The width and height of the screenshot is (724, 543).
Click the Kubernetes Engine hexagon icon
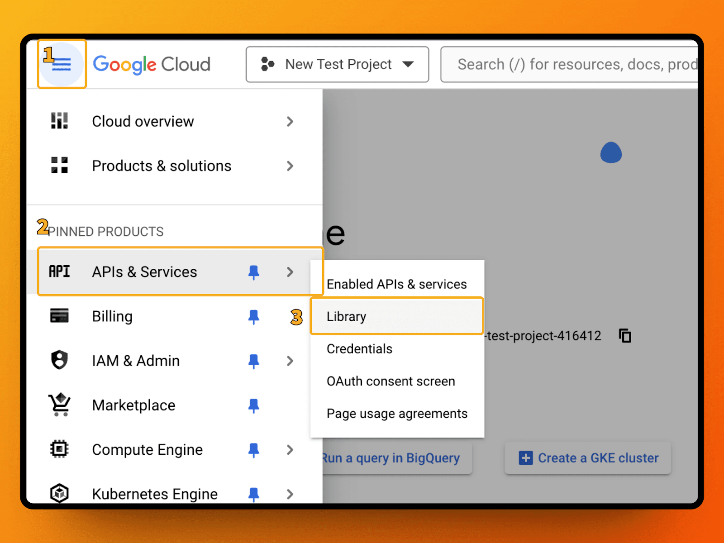click(x=59, y=493)
